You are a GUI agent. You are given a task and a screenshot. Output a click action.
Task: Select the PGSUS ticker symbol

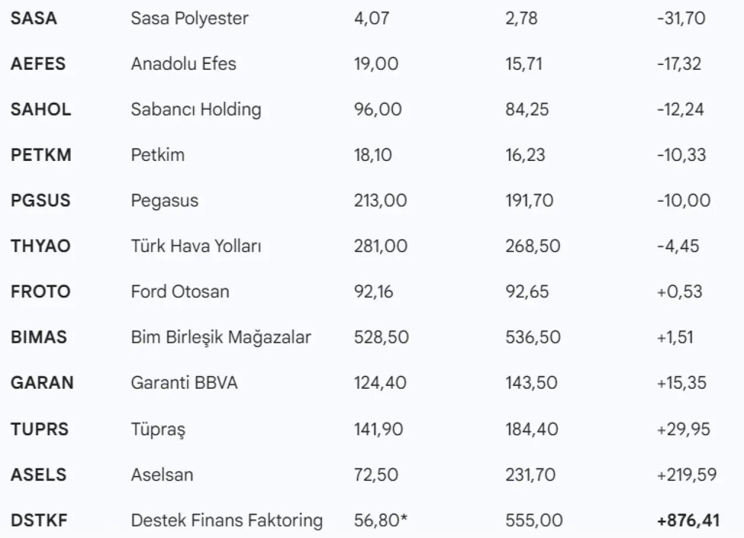pyautogui.click(x=41, y=201)
